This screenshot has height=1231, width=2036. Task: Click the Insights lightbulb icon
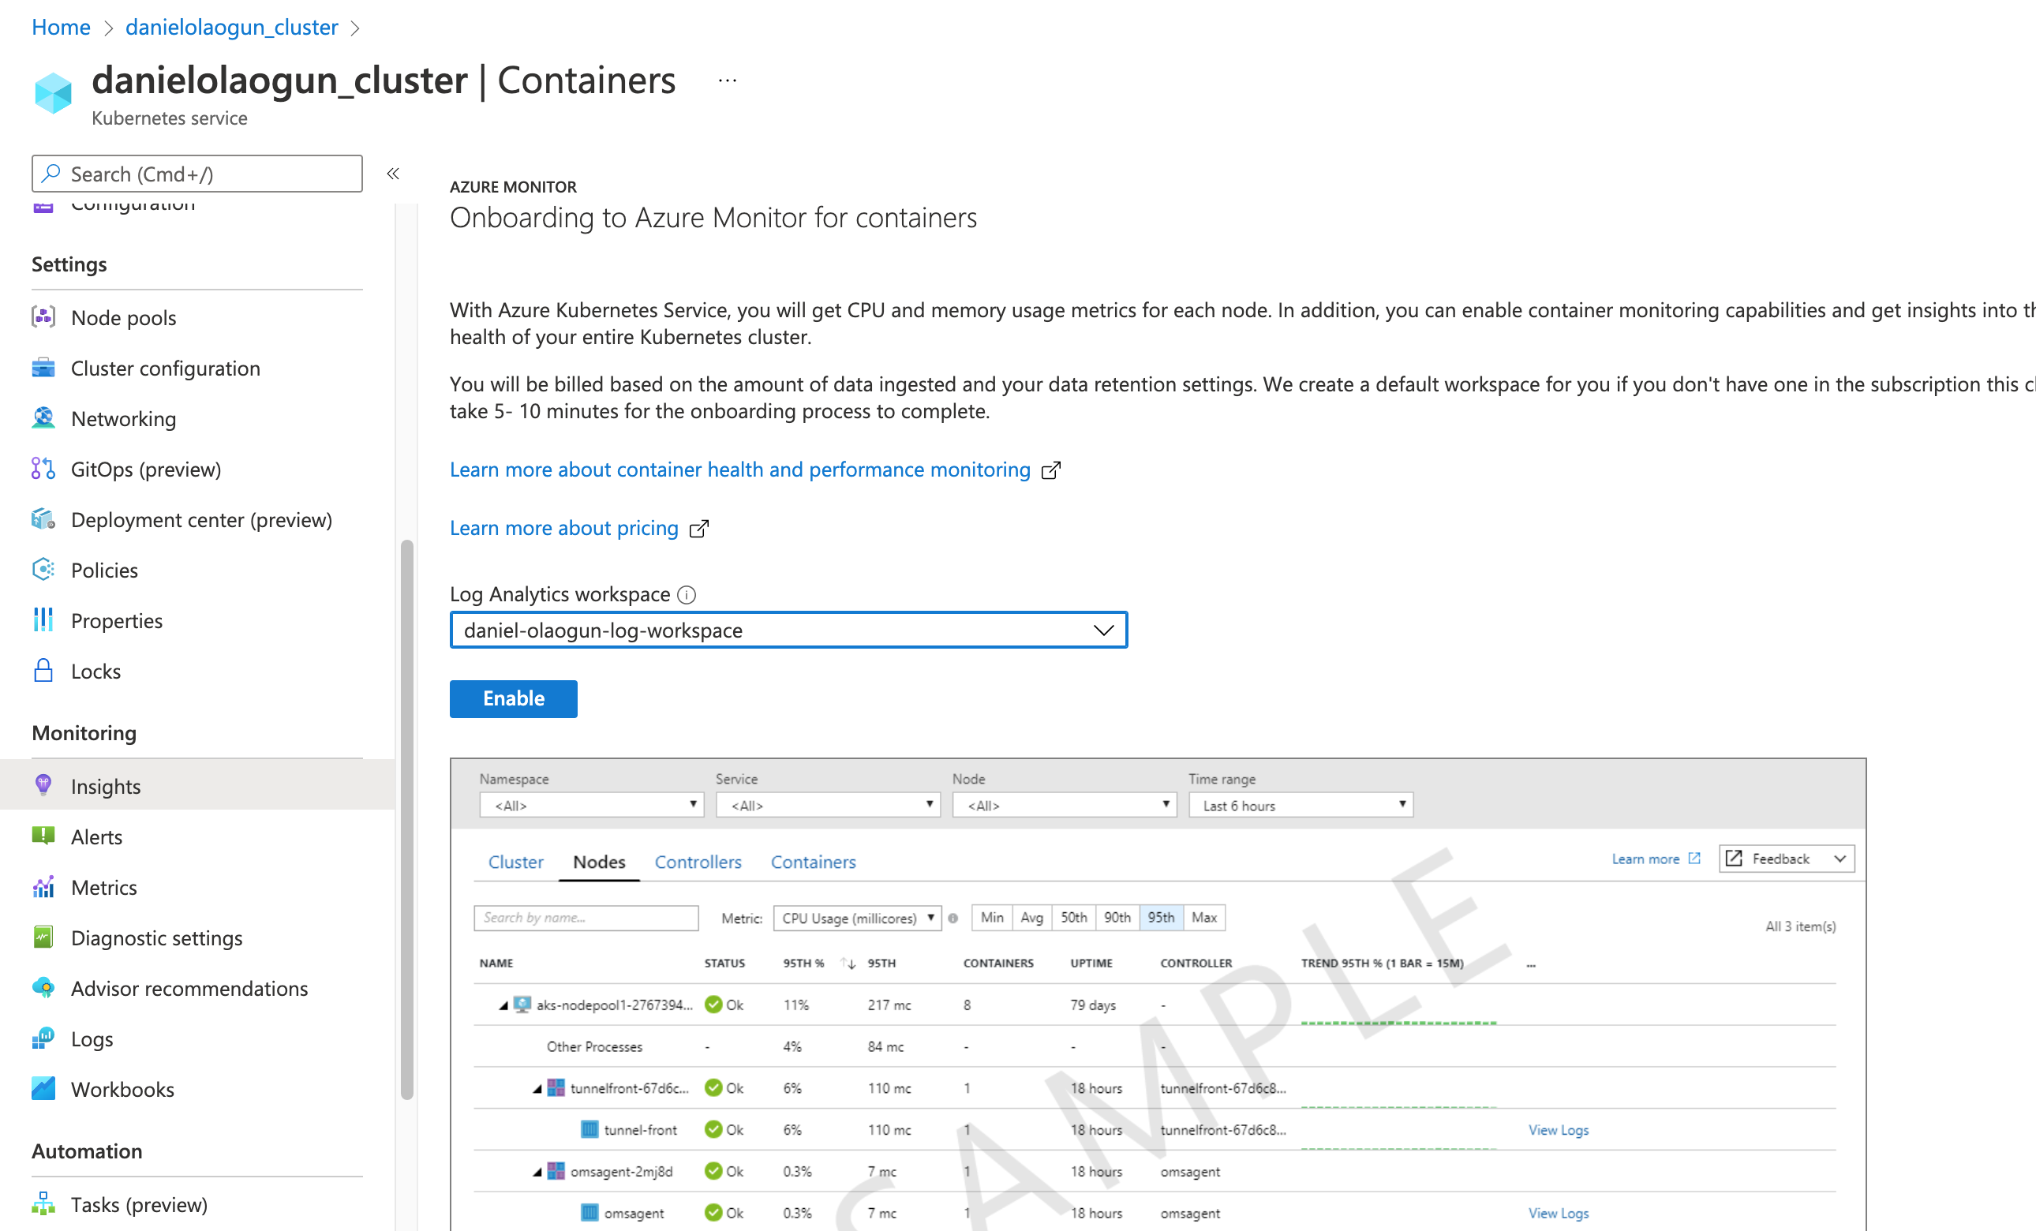[43, 785]
